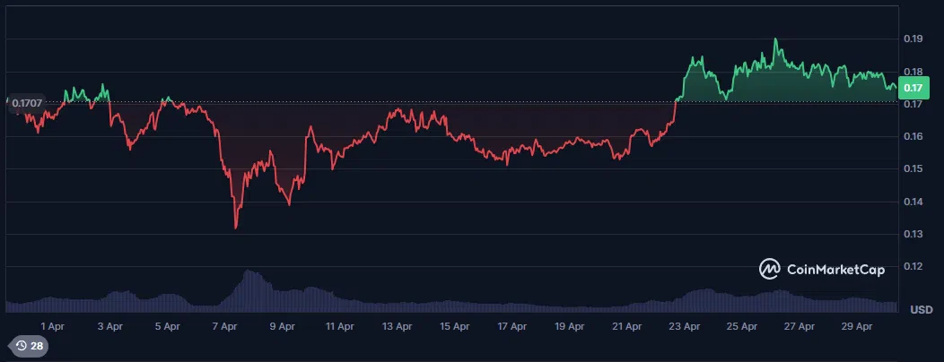This screenshot has height=362, width=944.
Task: Click the 0.17 gray price axis label
Action: click(x=913, y=105)
